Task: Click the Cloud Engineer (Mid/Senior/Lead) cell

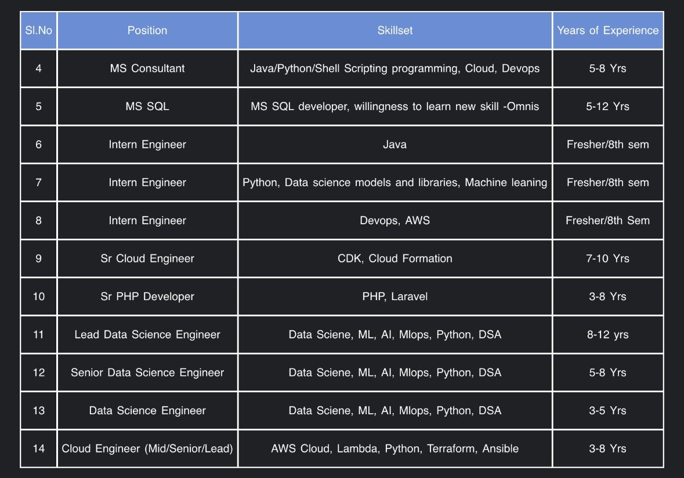Action: click(x=147, y=448)
